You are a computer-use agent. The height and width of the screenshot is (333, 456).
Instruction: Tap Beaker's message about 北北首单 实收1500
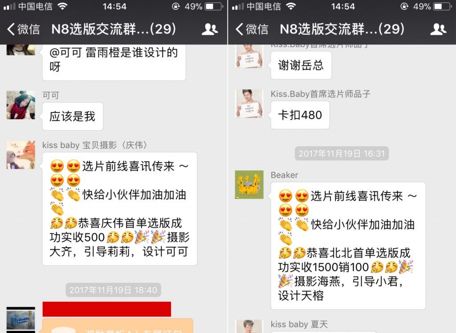coord(348,245)
